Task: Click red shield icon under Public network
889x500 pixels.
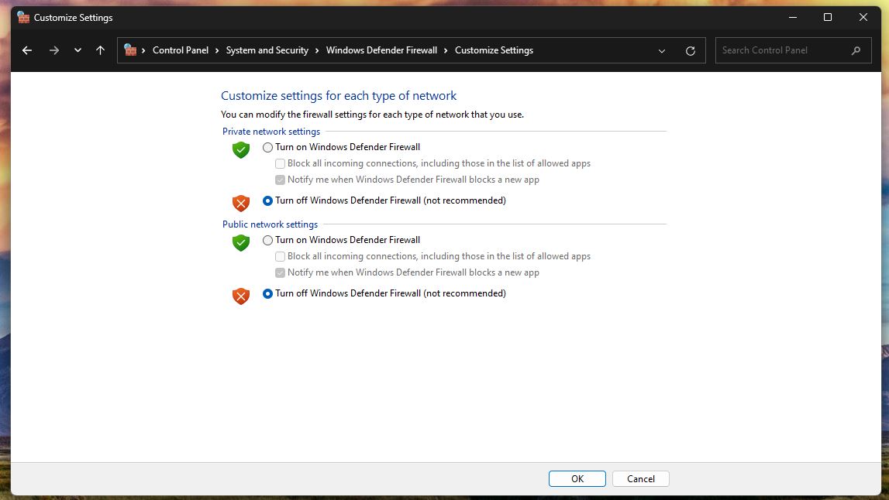Action: pos(241,296)
